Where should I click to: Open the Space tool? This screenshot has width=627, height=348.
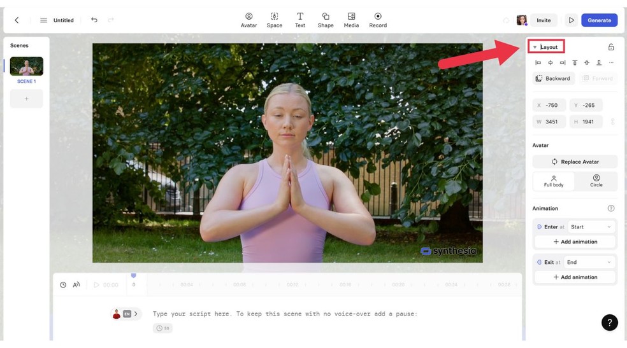[274, 20]
